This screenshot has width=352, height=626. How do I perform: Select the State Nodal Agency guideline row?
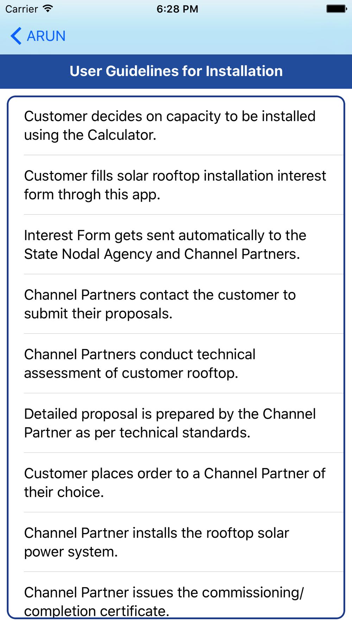(x=176, y=244)
